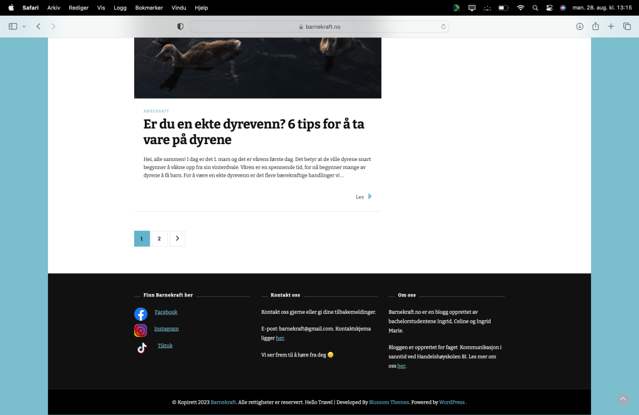Click the privacy shield icon
This screenshot has height=415, width=639.
point(180,27)
